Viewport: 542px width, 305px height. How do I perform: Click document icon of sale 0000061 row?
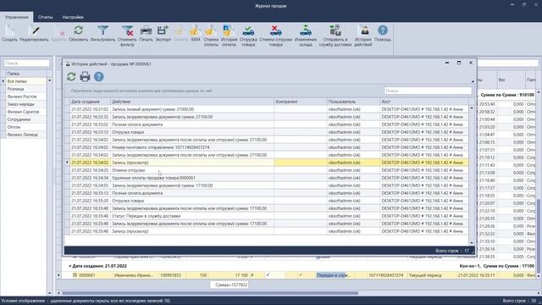[75, 275]
